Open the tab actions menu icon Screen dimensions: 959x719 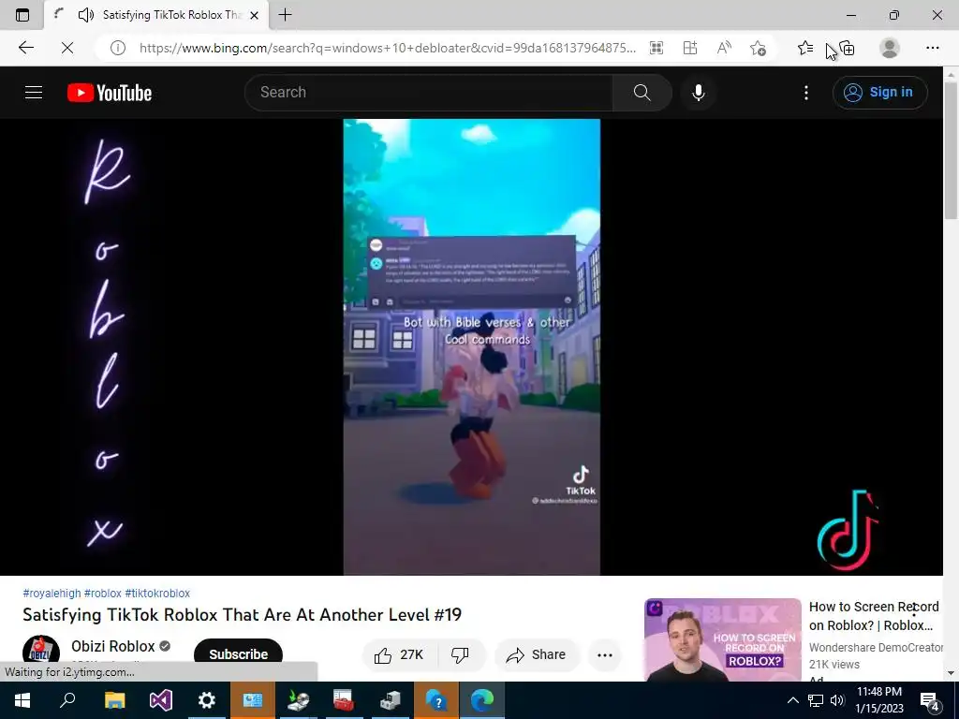coord(22,15)
